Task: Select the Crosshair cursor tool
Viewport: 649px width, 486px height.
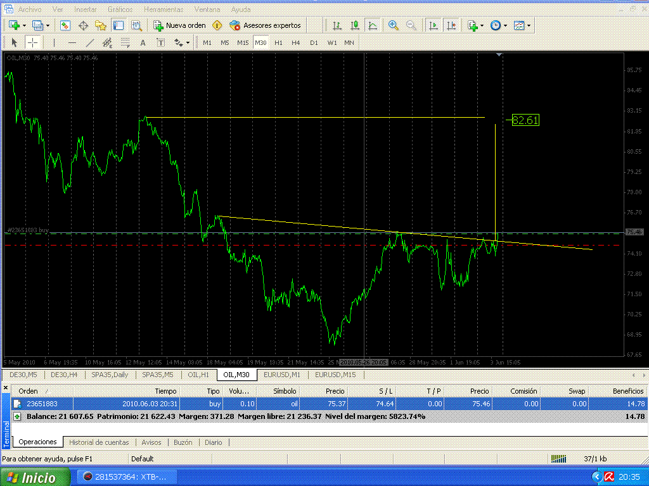Action: [32, 42]
